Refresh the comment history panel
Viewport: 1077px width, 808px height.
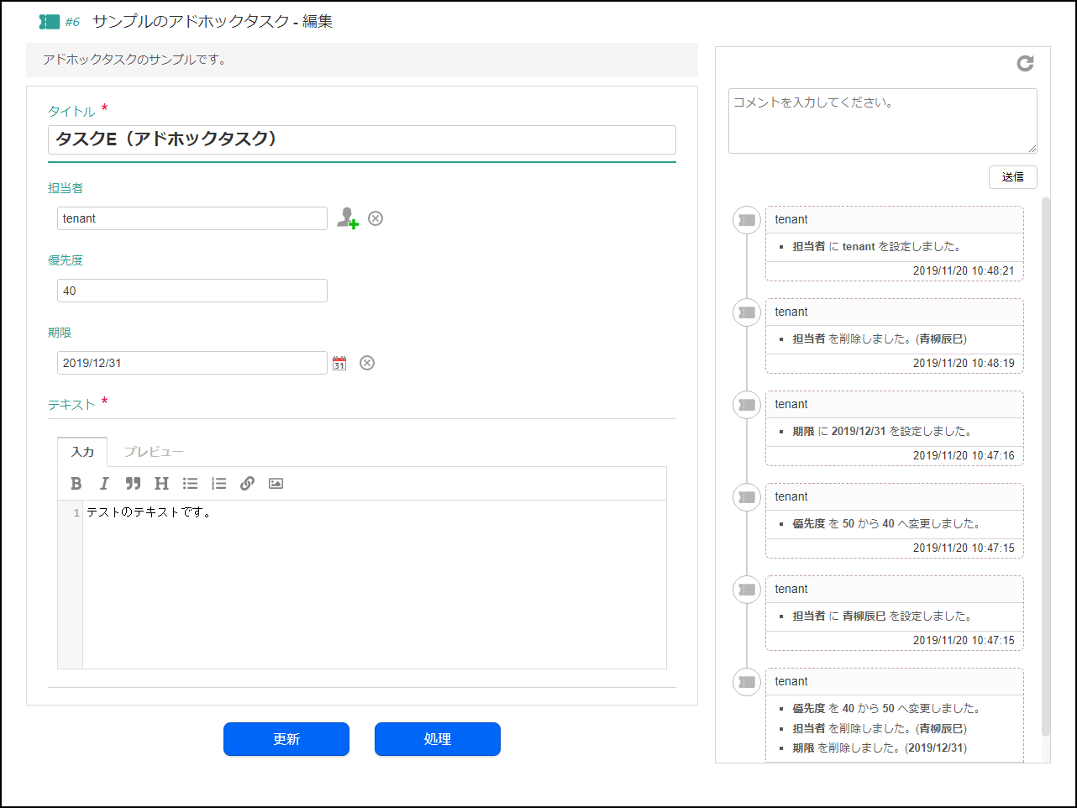[x=1025, y=64]
